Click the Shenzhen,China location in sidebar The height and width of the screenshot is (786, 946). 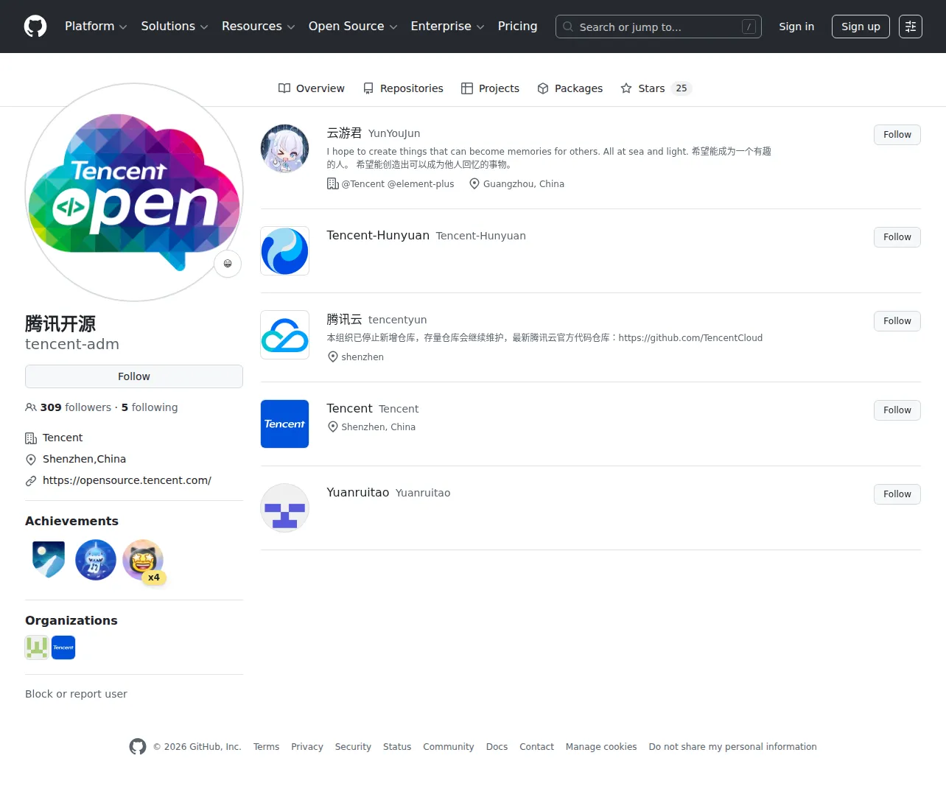tap(84, 459)
